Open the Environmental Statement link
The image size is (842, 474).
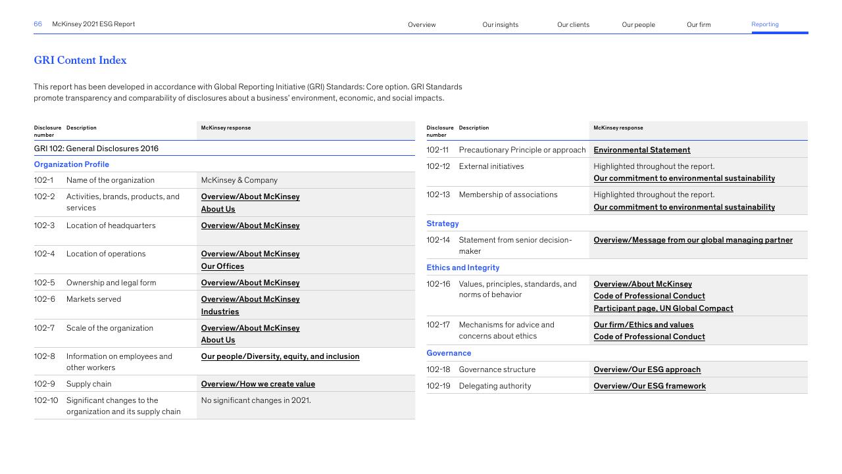(642, 150)
